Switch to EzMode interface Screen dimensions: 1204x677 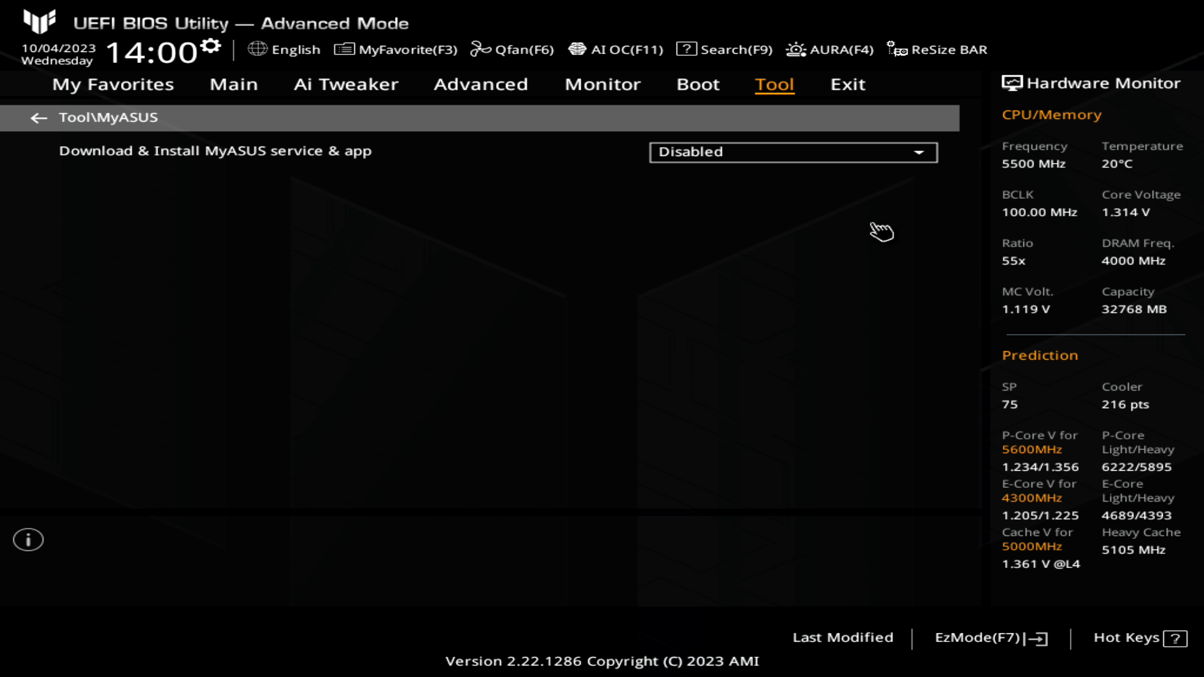point(990,638)
